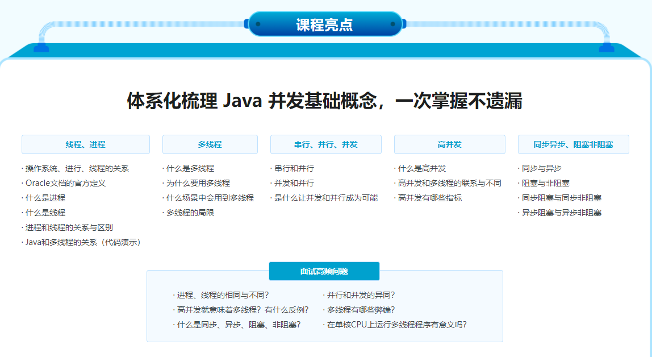Click 是什么让并发和并行成为可能 item

325,198
